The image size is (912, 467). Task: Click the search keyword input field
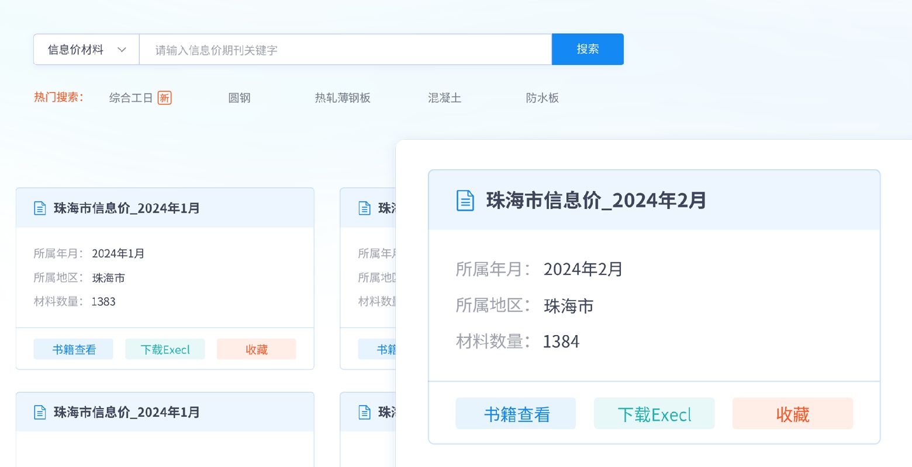tap(345, 49)
